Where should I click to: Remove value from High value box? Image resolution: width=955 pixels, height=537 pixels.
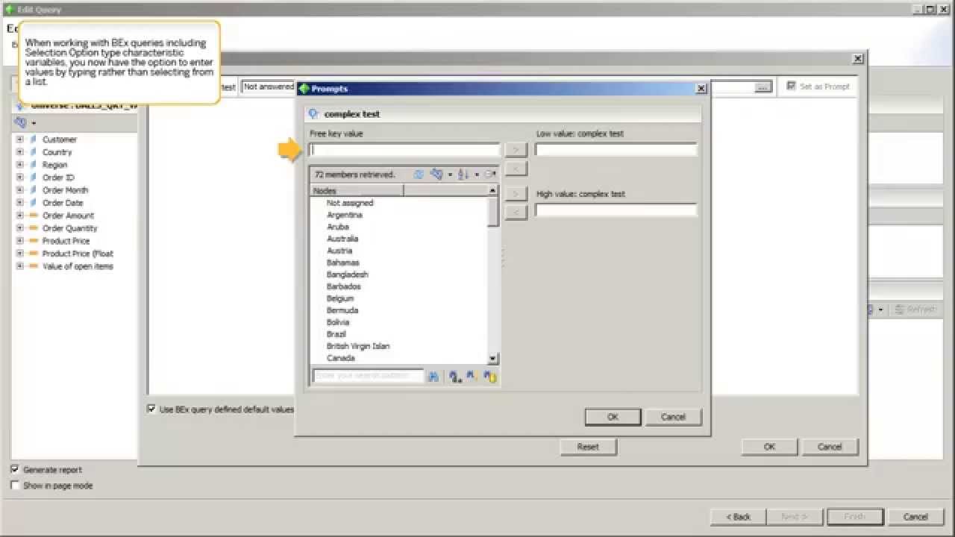(x=516, y=213)
